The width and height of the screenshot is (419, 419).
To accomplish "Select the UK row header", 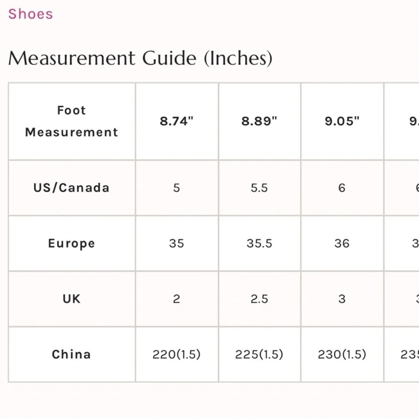I will 72,299.
